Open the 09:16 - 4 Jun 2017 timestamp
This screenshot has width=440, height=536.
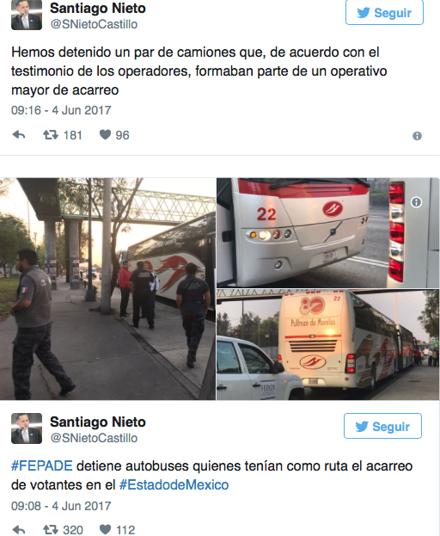tap(61, 110)
